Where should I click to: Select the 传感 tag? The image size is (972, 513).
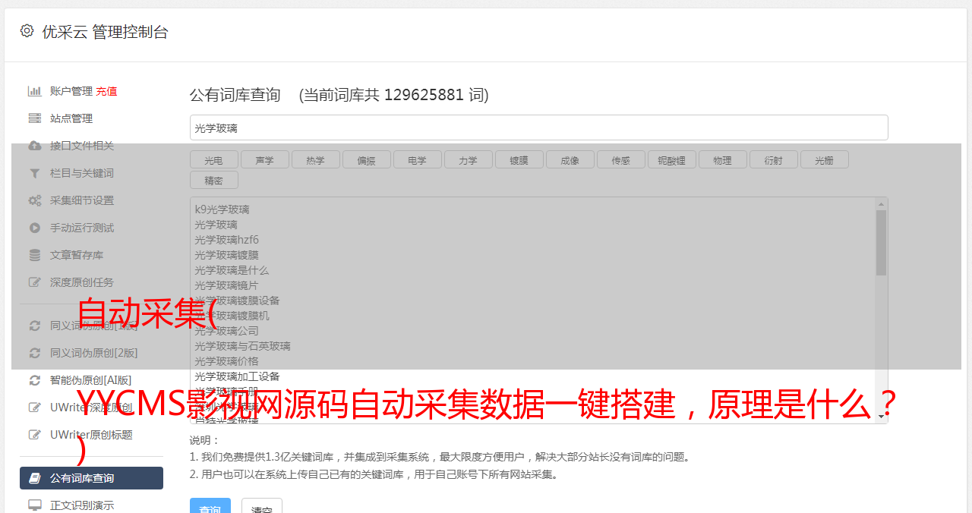coord(620,159)
